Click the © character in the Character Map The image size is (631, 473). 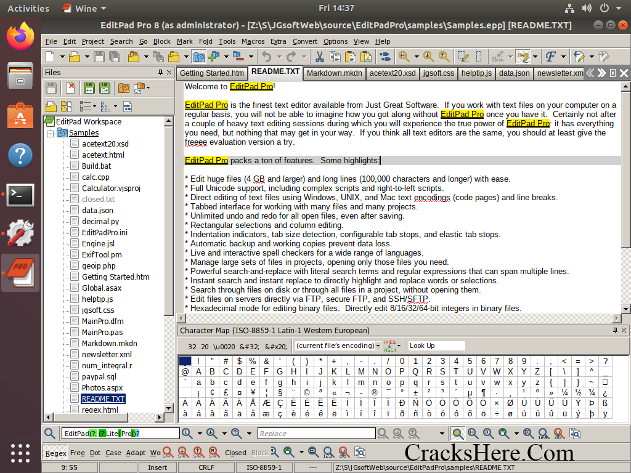click(307, 392)
